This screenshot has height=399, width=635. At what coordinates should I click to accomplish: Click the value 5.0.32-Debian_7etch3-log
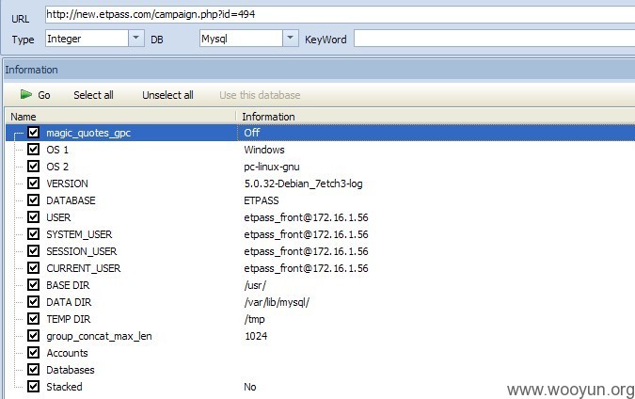coord(303,184)
